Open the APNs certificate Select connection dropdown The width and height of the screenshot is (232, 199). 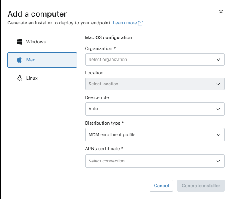tap(155, 161)
